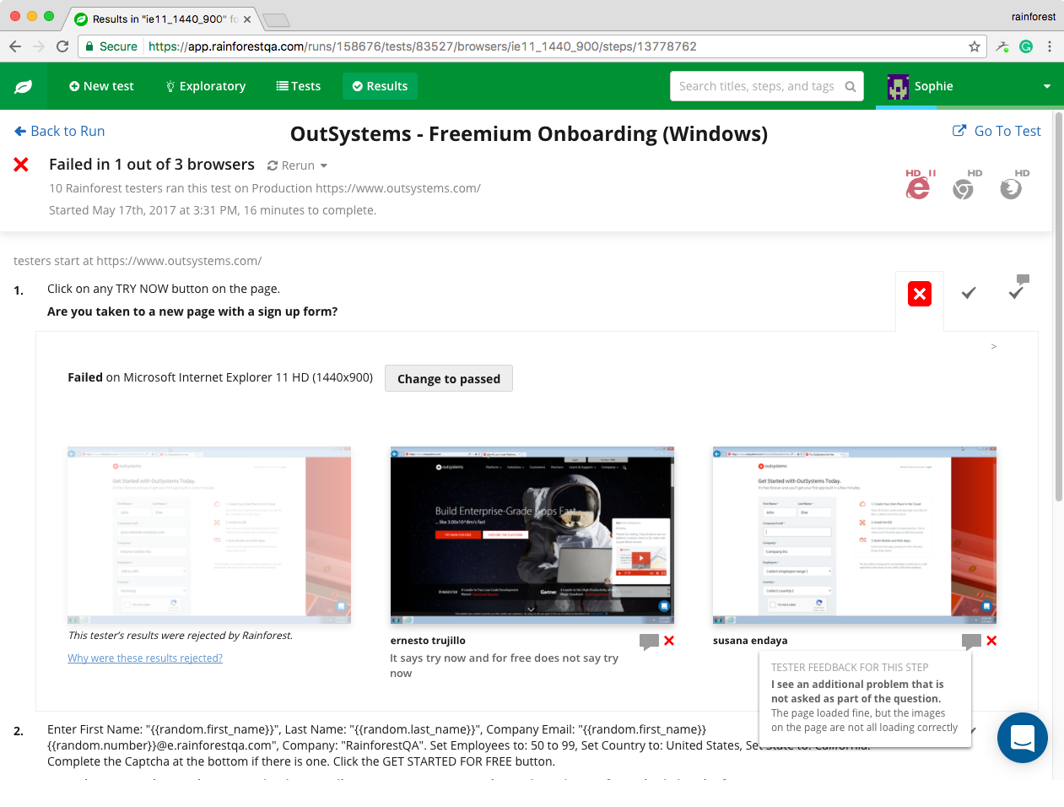Click the page vertical scrollbar
Image resolution: width=1064 pixels, height=807 pixels.
coord(1059,308)
